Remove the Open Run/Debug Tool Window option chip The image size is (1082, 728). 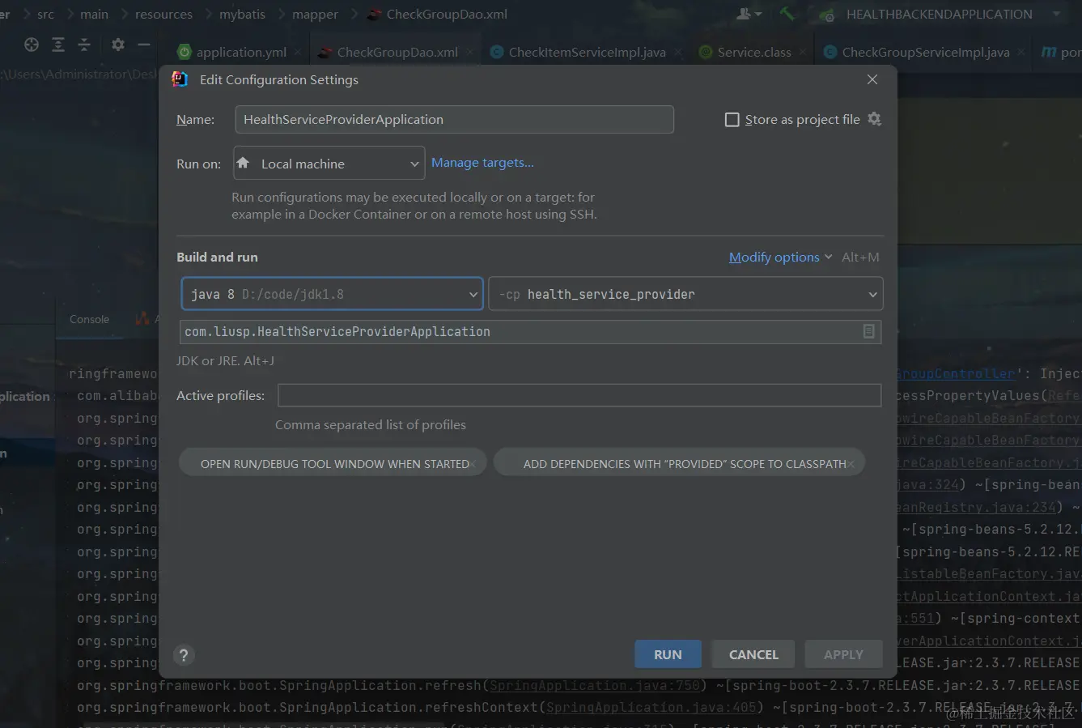tap(473, 464)
